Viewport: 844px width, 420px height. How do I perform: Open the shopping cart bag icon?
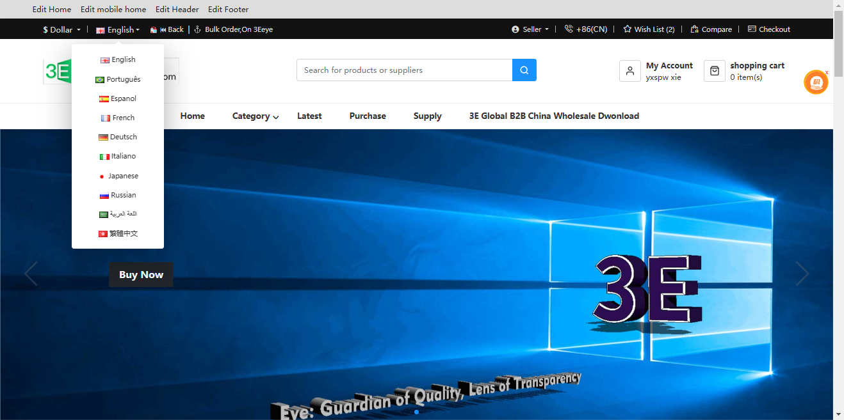click(x=715, y=71)
